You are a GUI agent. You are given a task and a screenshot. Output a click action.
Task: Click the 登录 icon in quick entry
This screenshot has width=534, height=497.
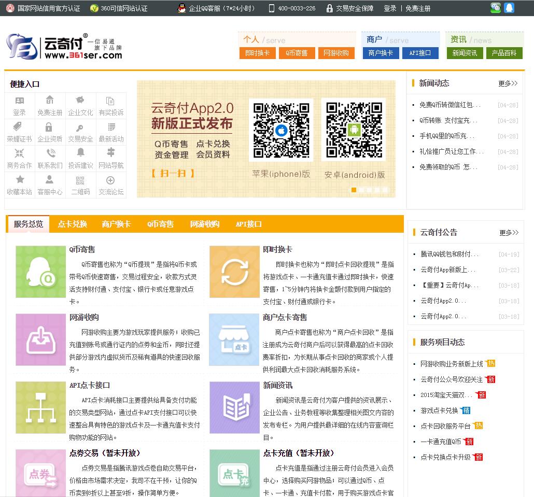pyautogui.click(x=20, y=101)
